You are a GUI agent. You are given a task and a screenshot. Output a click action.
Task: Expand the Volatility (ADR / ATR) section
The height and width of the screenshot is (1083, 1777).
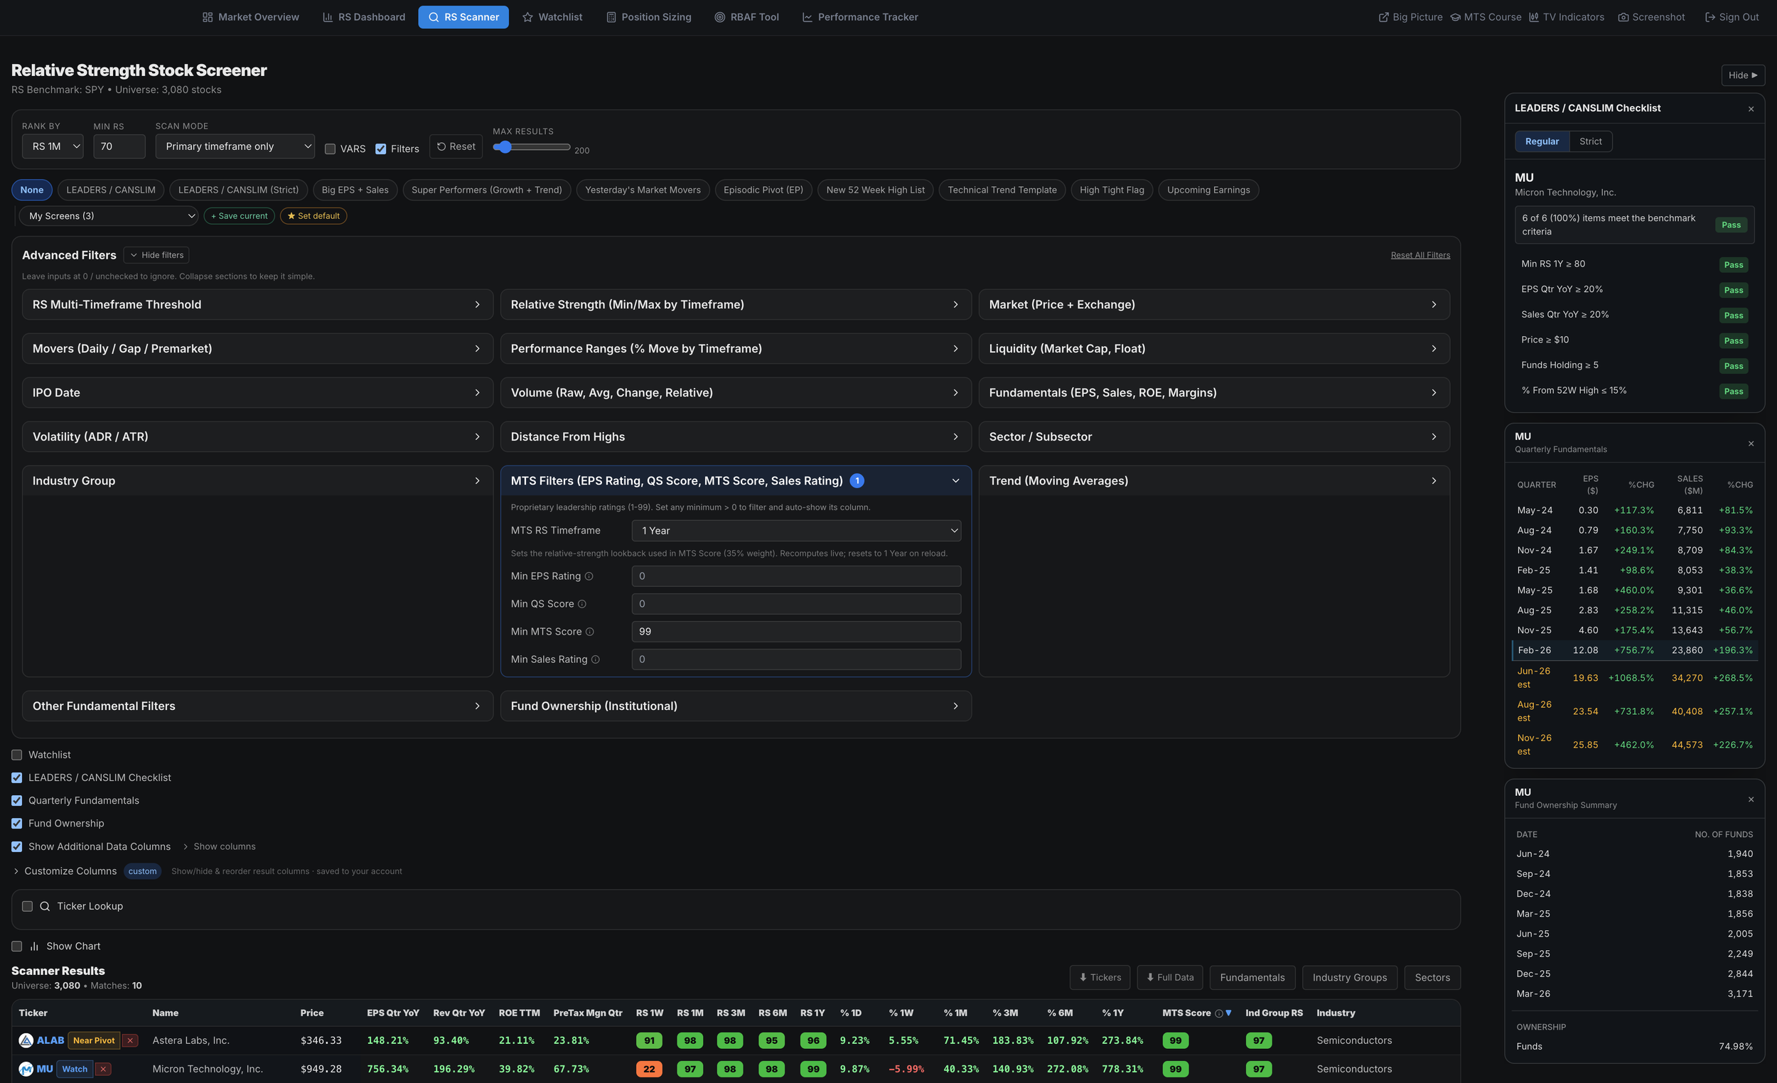[257, 437]
